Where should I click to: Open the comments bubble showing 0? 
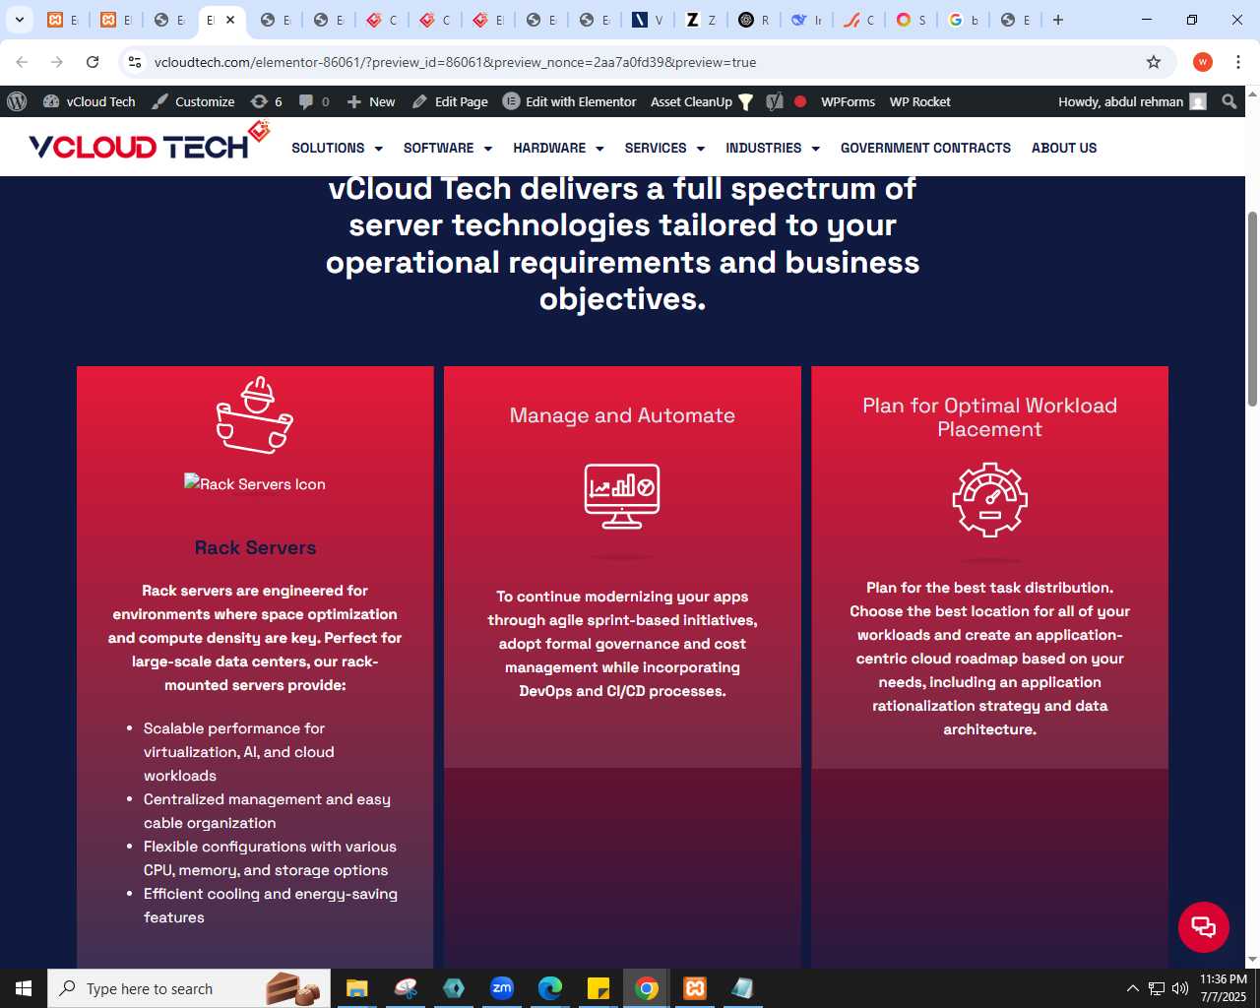314,101
